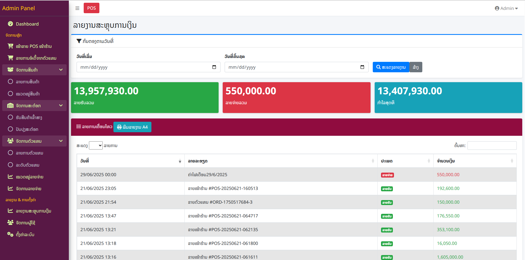The image size is (525, 260).
Task: Click the shopping cart icon for POS ໜ້າຮ້ານ
Action: click(x=10, y=46)
